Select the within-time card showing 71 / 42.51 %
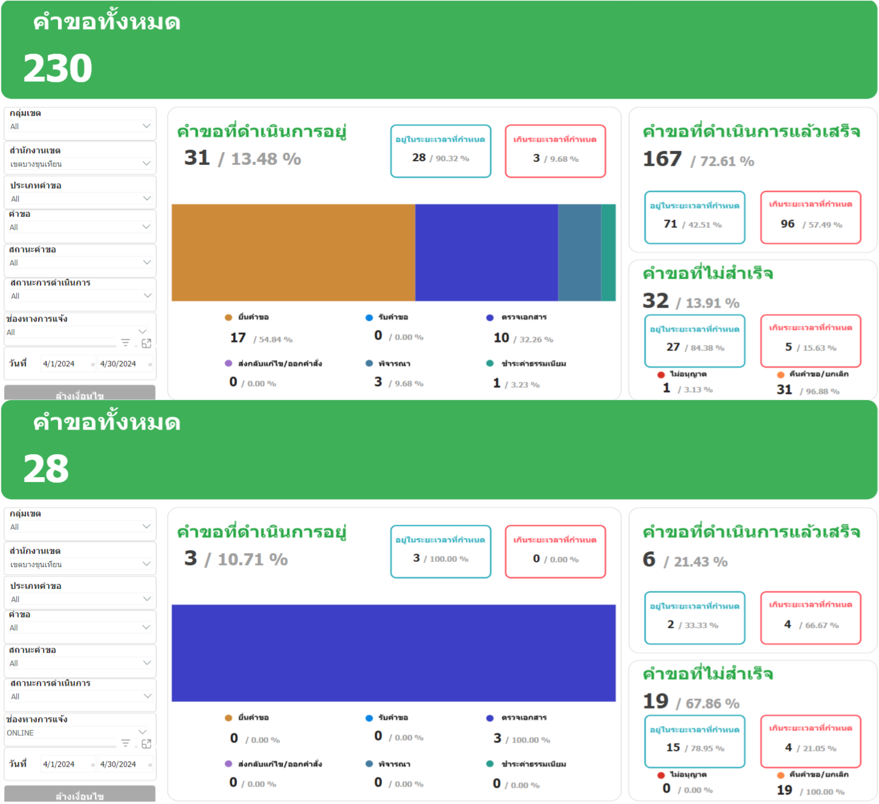Viewport: 879px width, 804px height. 695,217
